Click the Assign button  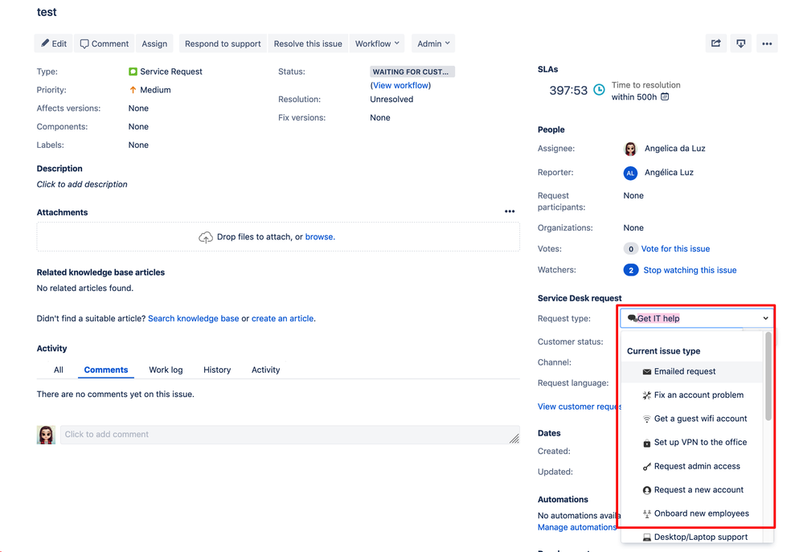(x=154, y=43)
